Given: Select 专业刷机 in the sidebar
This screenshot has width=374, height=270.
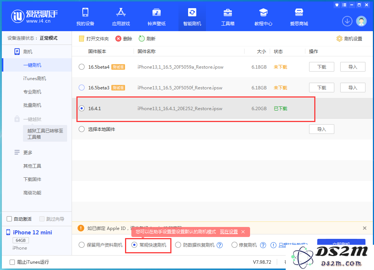Looking at the screenshot, I should (x=32, y=92).
